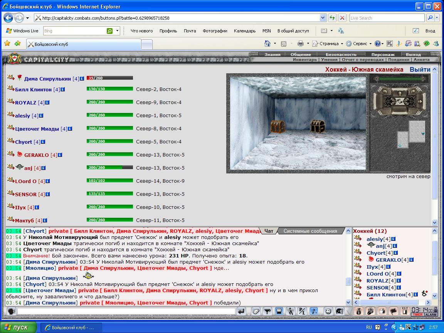
Task: Click the clan emblem icon next to anj in team list
Action: [x=19, y=167]
